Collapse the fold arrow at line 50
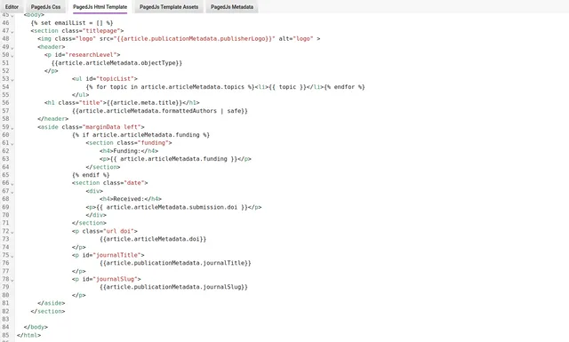569x342 pixels. (12, 55)
